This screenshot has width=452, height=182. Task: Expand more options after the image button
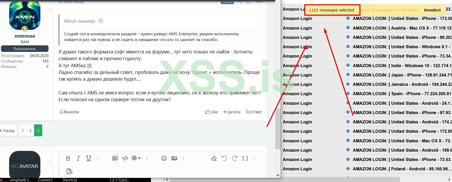pos(183,158)
